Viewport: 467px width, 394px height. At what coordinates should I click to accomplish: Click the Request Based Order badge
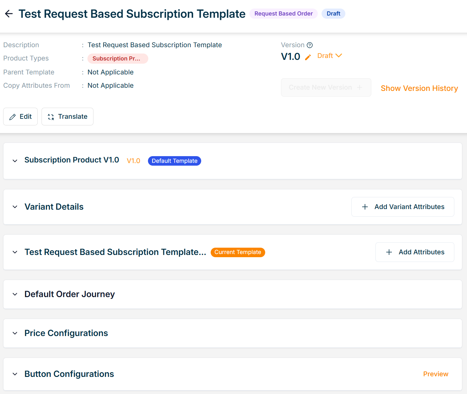point(283,14)
